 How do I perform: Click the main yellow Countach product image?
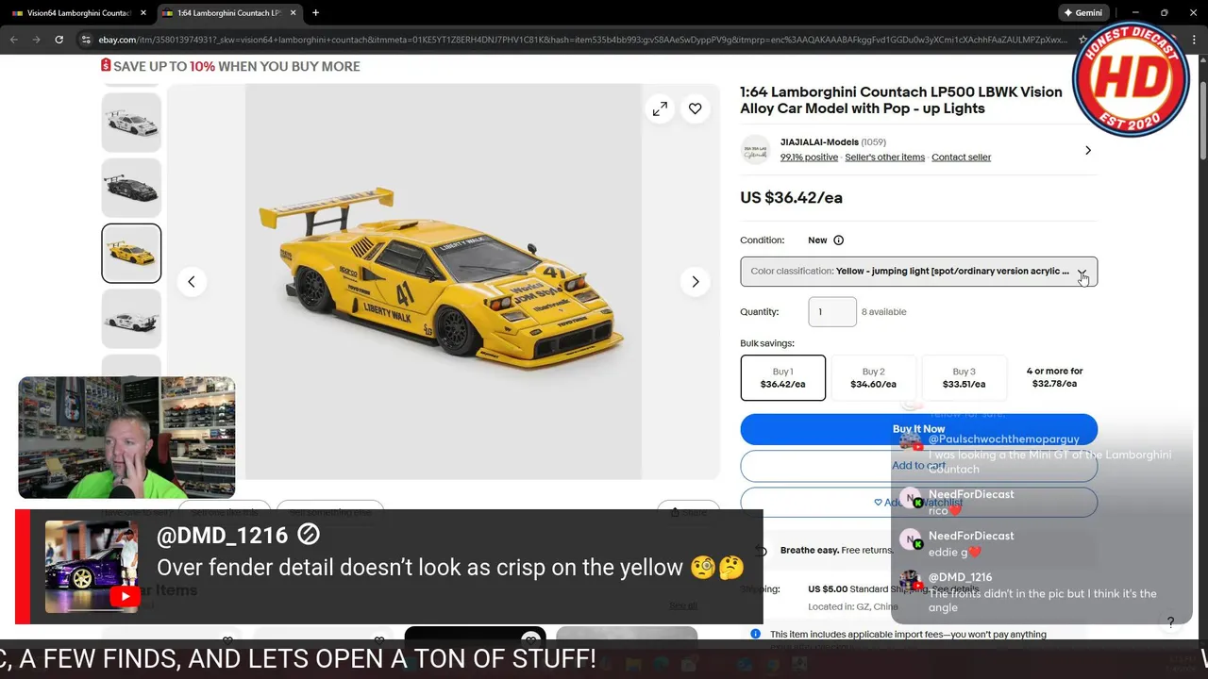[x=444, y=281]
